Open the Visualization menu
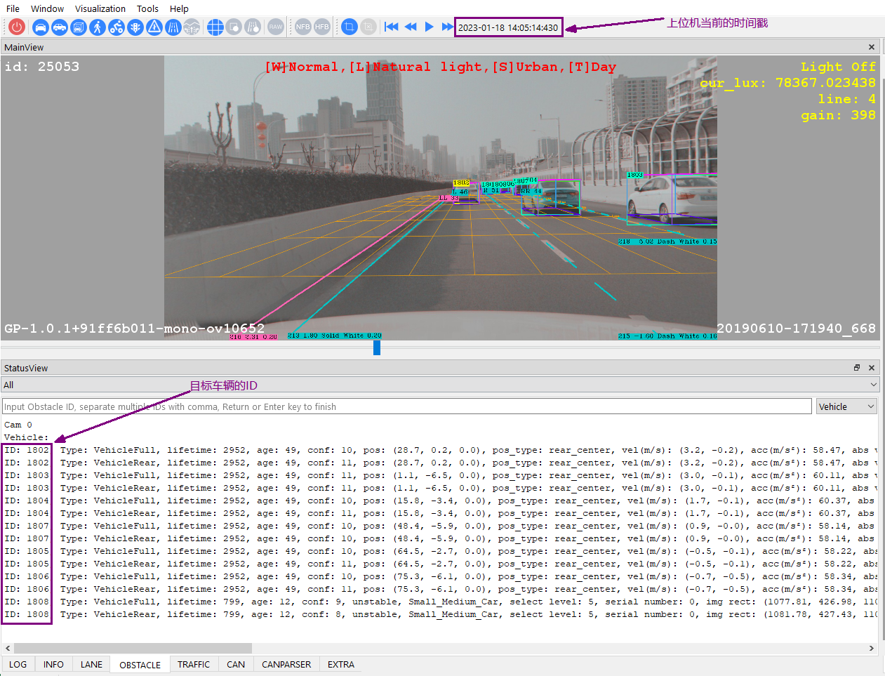Screen dimensions: 885x676 pyautogui.click(x=100, y=8)
